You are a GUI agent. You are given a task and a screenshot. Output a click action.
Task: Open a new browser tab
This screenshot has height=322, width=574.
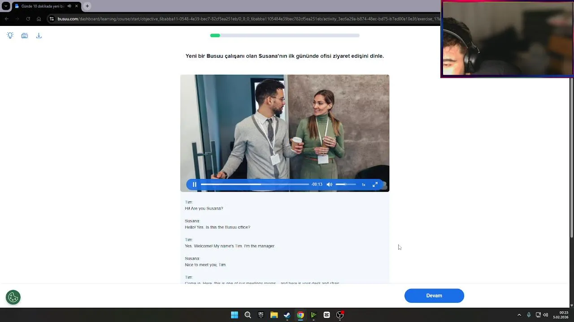coord(87,6)
